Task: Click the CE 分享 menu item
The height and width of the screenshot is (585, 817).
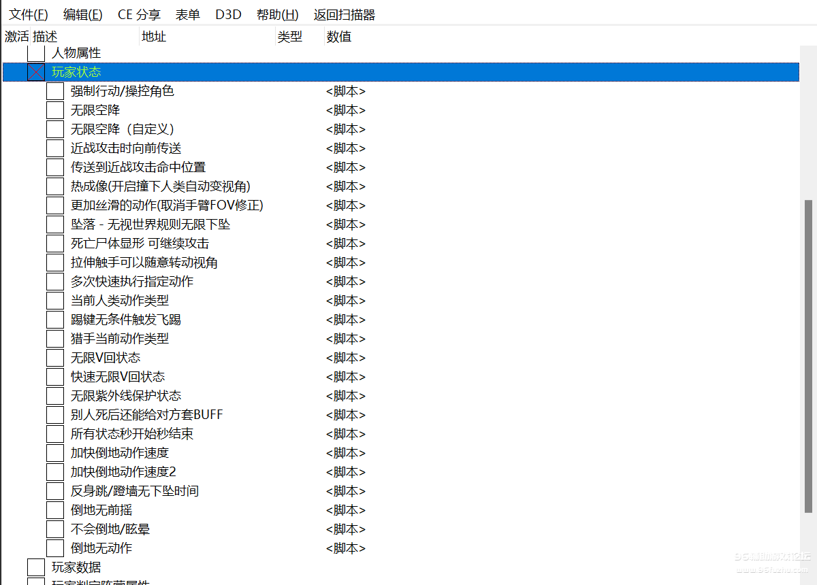Action: 139,14
